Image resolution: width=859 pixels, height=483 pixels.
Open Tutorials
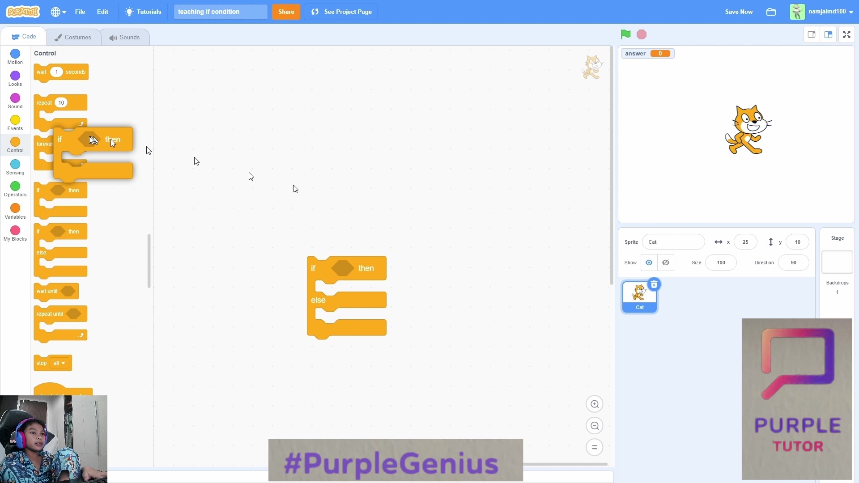pyautogui.click(x=143, y=12)
